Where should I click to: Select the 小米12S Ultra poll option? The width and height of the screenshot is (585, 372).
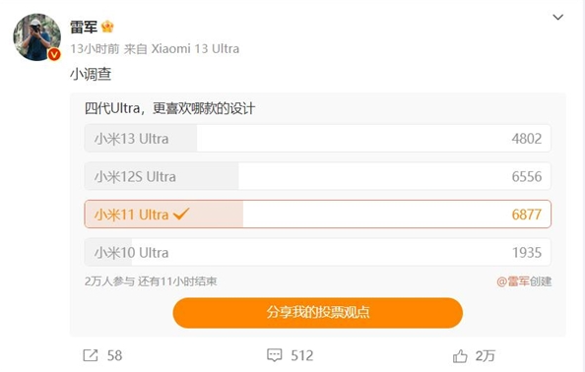pyautogui.click(x=317, y=176)
